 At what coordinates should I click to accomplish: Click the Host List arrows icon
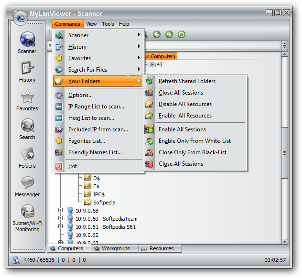tap(59, 118)
